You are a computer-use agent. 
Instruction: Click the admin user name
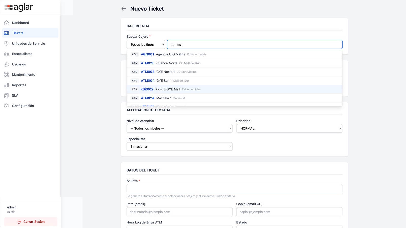coord(12,207)
